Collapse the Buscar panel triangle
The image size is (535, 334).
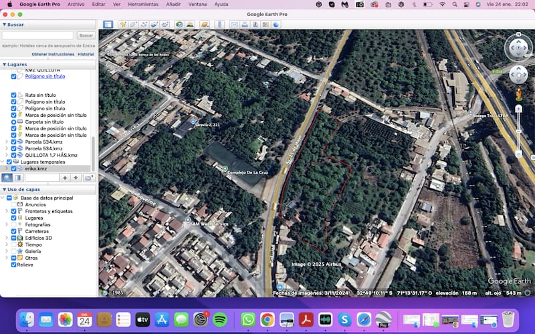pos(5,25)
